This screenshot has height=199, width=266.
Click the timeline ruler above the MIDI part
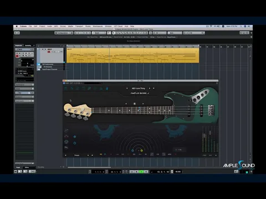[x=132, y=46]
